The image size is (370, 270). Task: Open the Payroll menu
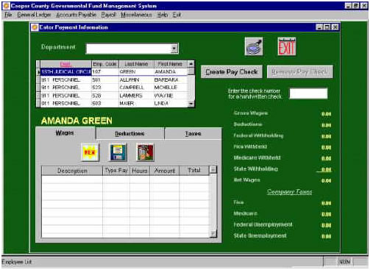click(x=108, y=15)
